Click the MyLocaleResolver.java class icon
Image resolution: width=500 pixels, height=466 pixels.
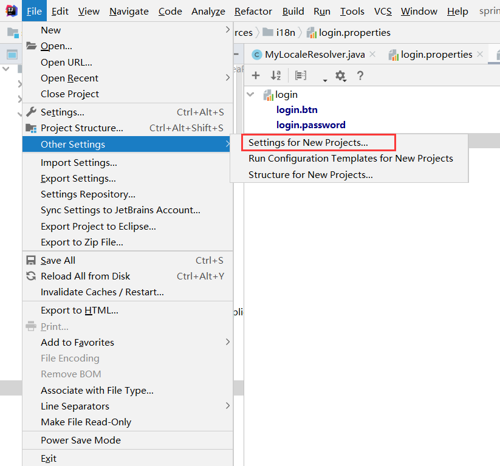tap(257, 55)
